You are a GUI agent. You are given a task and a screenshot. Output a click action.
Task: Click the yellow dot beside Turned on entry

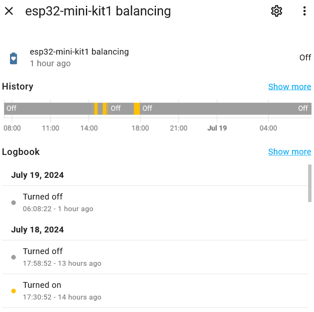coord(13,291)
